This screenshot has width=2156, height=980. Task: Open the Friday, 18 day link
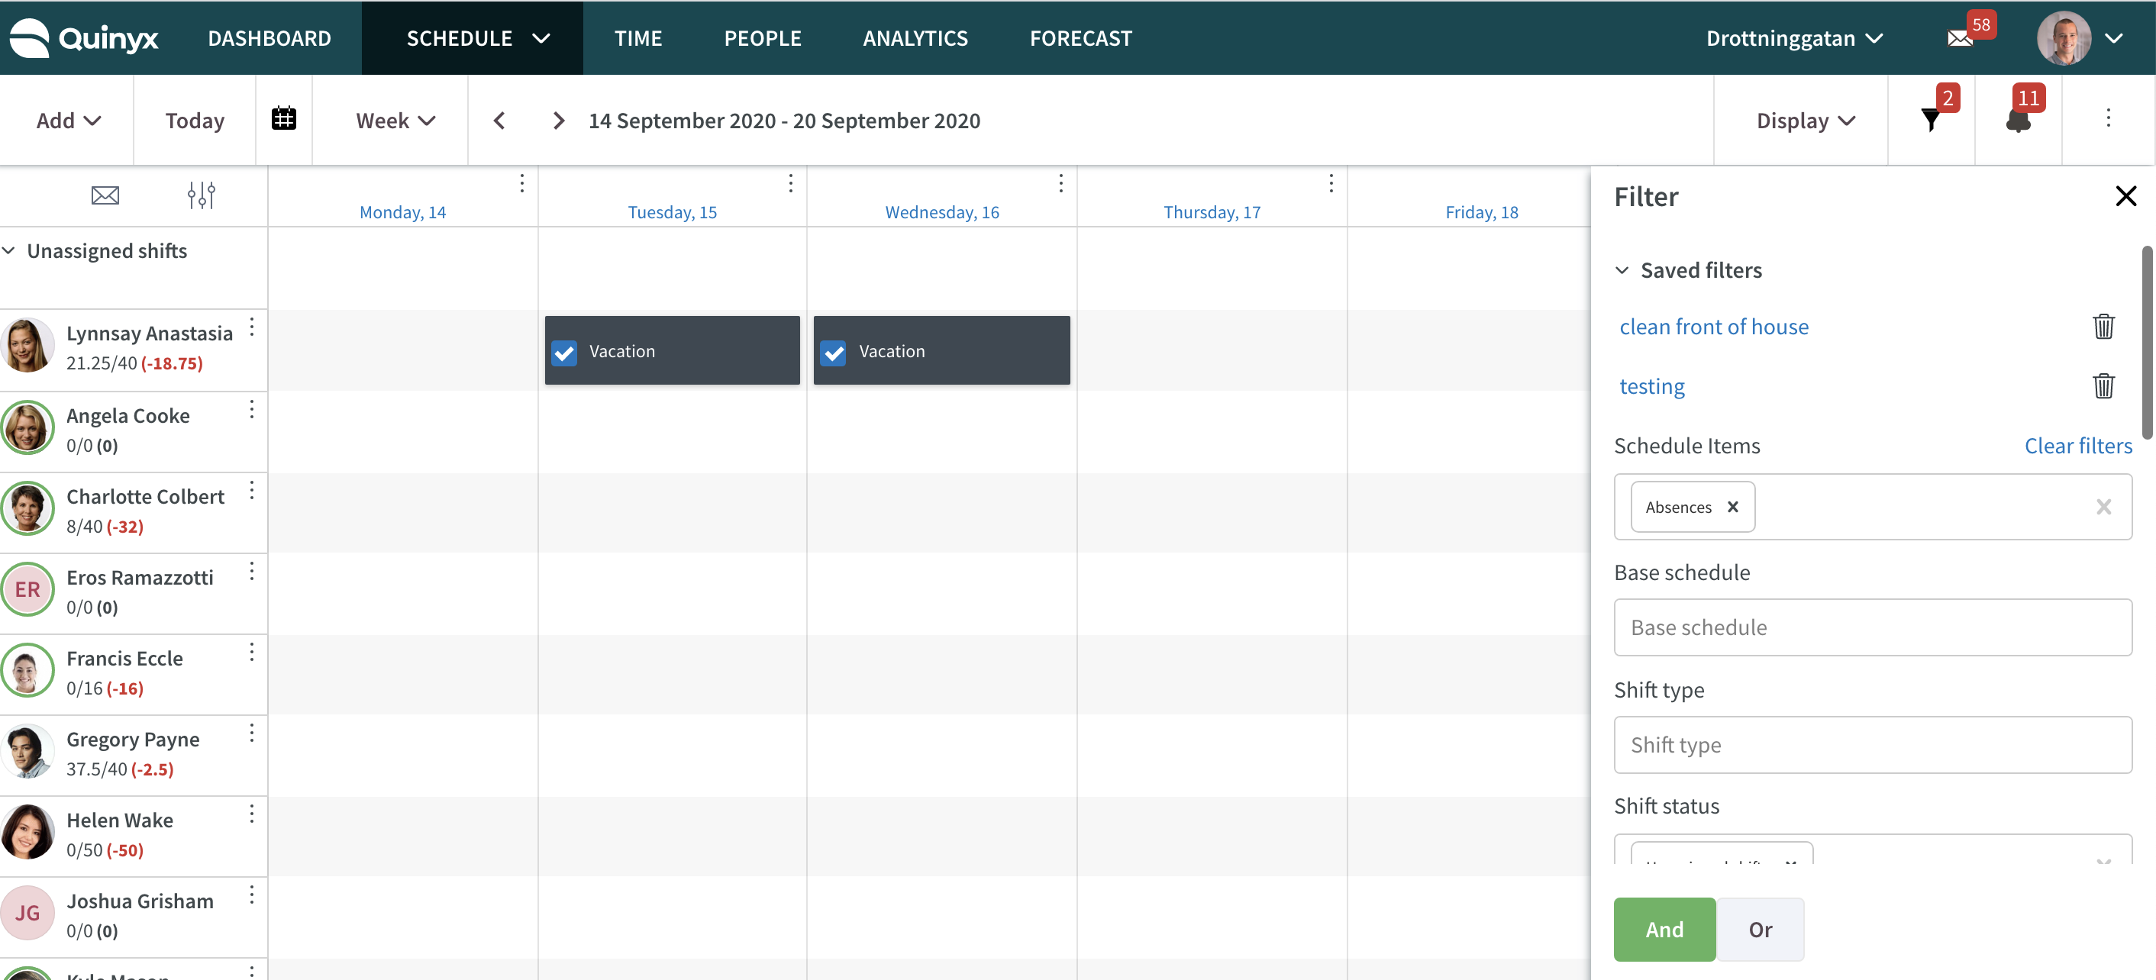pos(1481,211)
